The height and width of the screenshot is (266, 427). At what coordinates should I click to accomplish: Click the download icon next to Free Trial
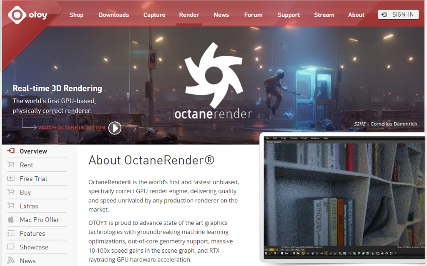tap(11, 178)
